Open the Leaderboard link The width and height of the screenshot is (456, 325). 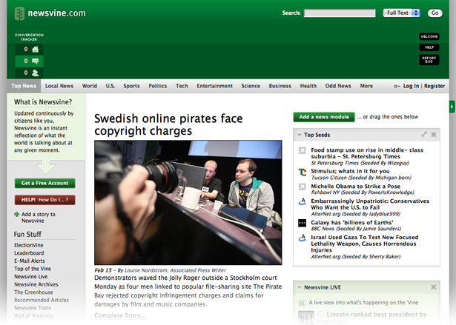(x=29, y=253)
